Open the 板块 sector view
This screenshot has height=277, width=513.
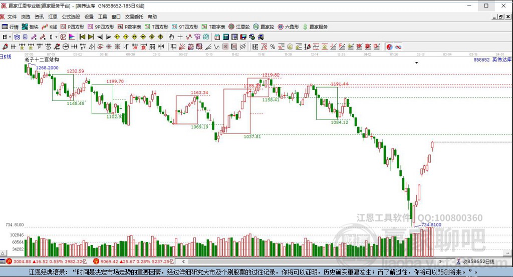tap(30, 27)
